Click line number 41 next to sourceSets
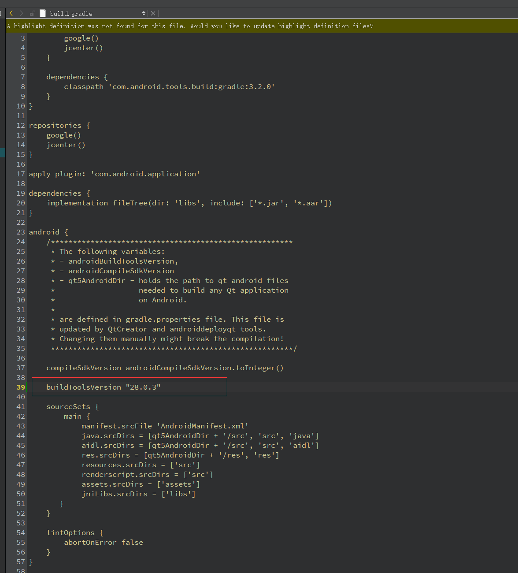The width and height of the screenshot is (518, 573). (21, 406)
